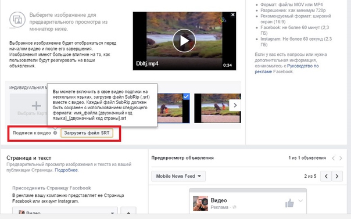
Task: Click the Загрузить файл SRT button
Action: point(87,133)
